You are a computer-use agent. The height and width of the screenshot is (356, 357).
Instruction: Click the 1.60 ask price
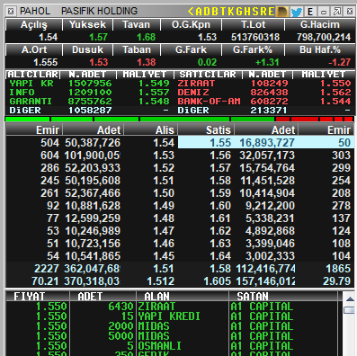pyautogui.click(x=220, y=206)
